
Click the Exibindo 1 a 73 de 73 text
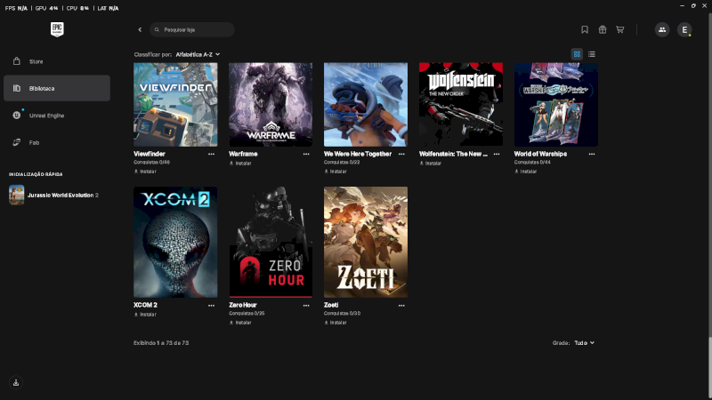[161, 343]
